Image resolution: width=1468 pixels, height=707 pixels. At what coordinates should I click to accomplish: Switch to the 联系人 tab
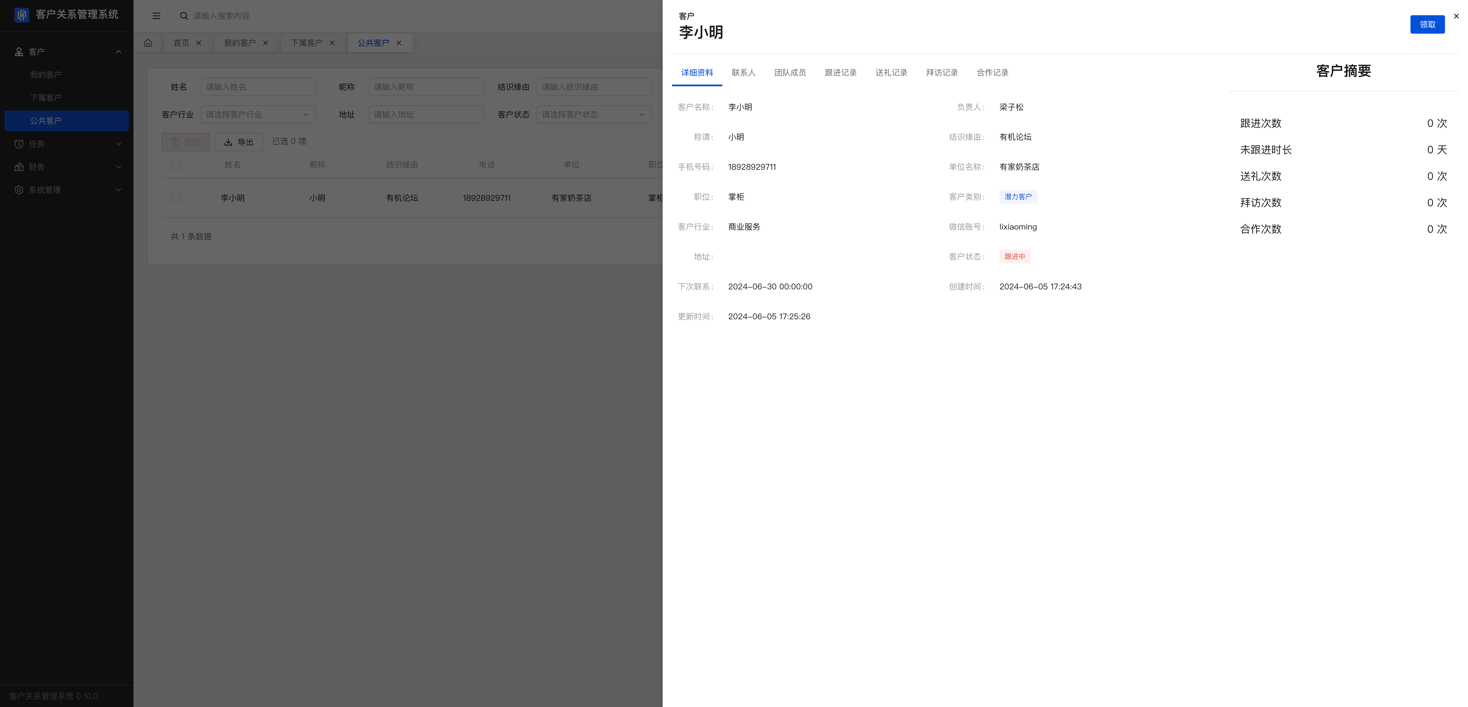pos(744,73)
